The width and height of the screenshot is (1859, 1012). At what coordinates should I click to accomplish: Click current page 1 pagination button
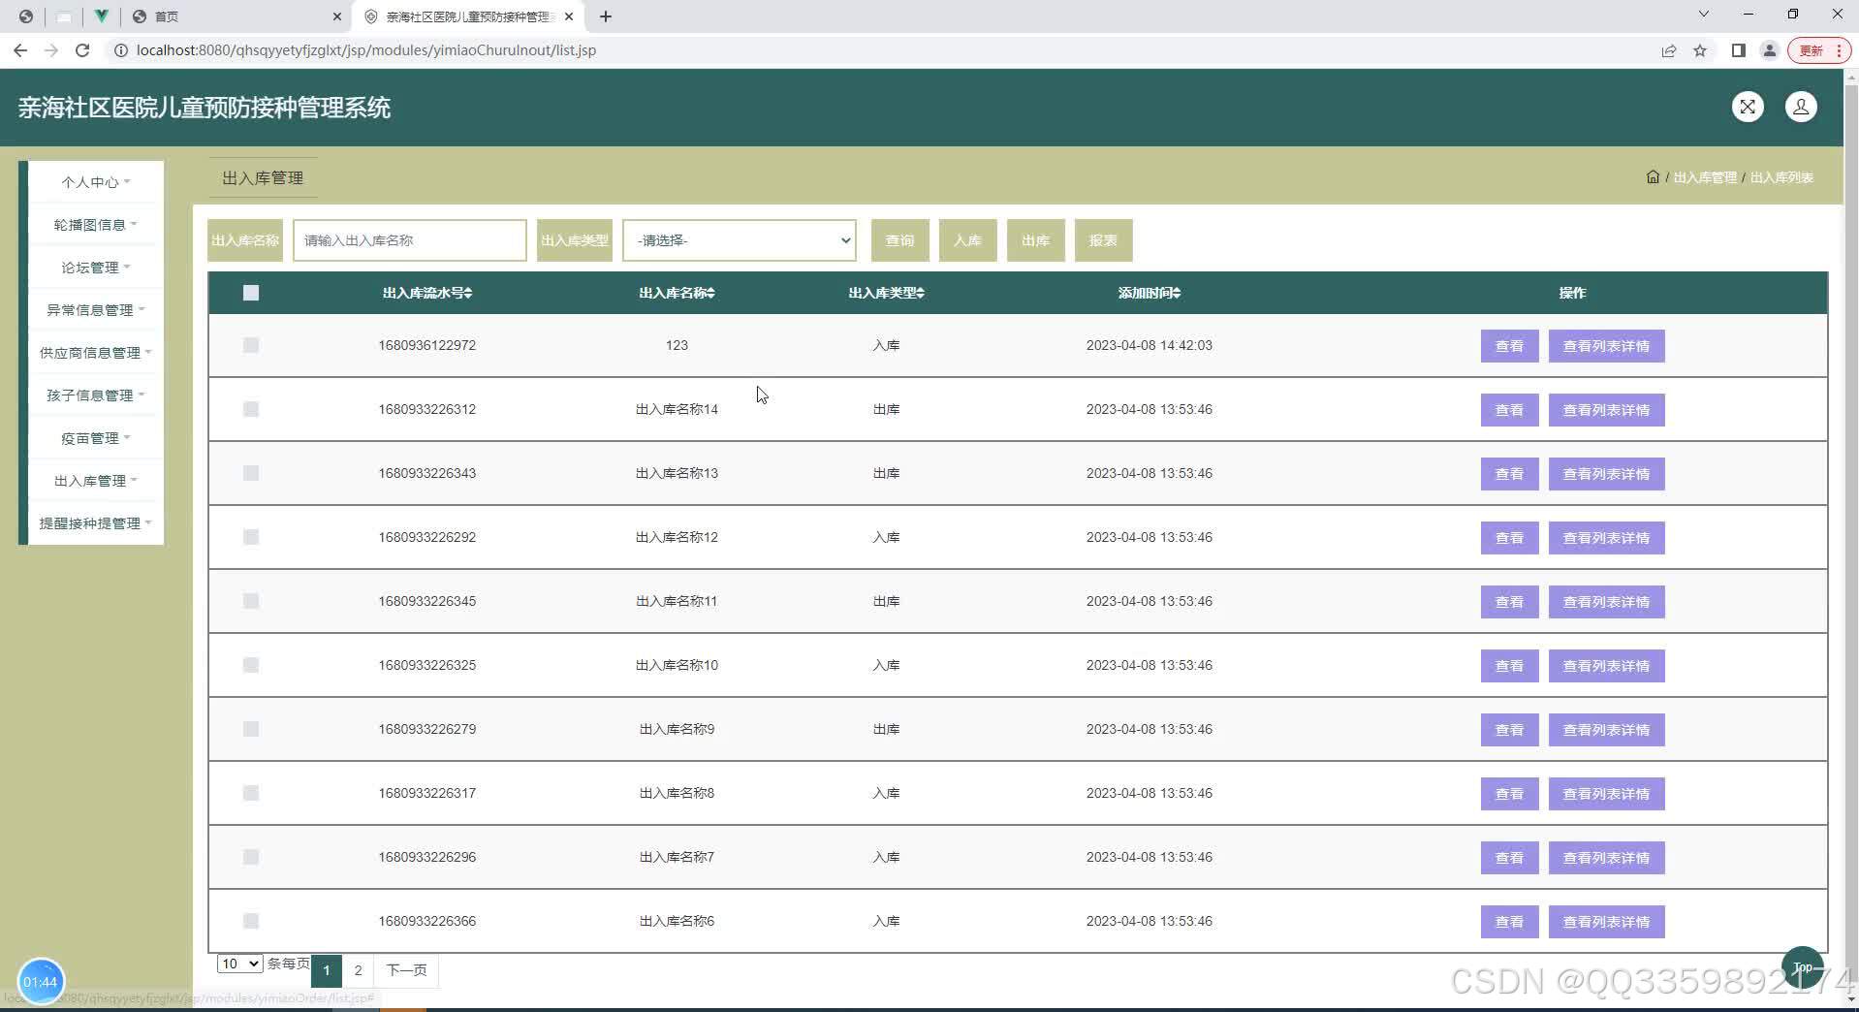click(x=327, y=970)
